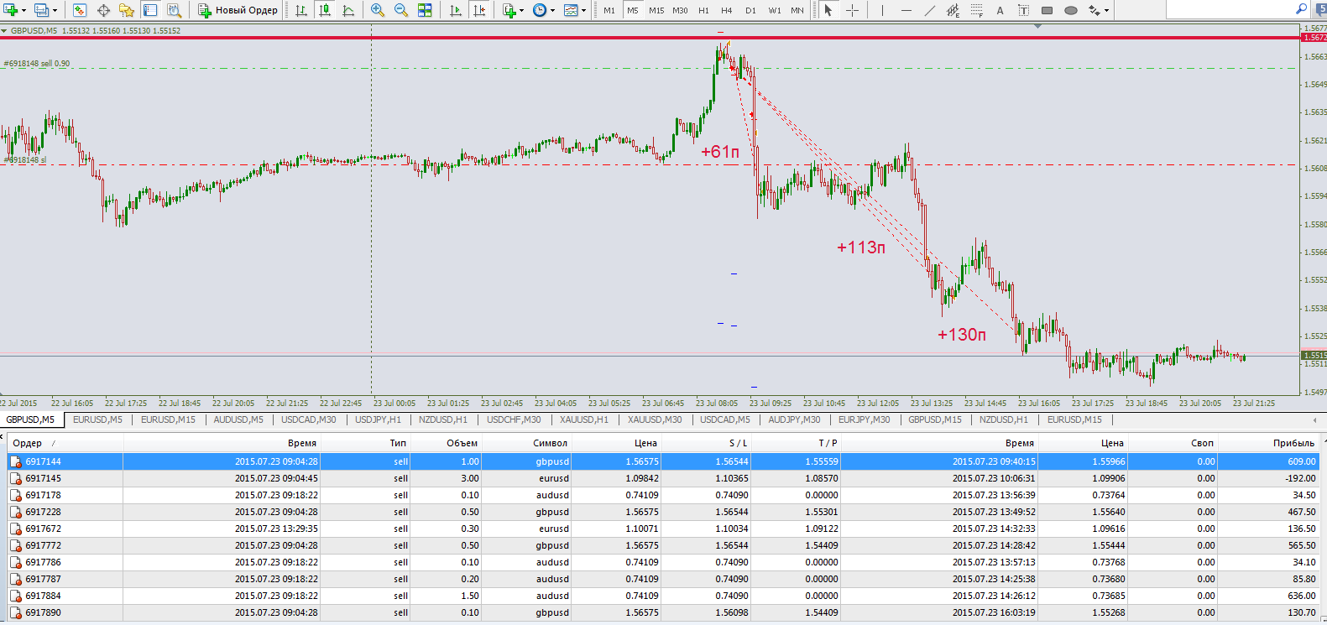This screenshot has width=1327, height=625.
Task: Click the profit value 636.00
Action: (x=1300, y=596)
